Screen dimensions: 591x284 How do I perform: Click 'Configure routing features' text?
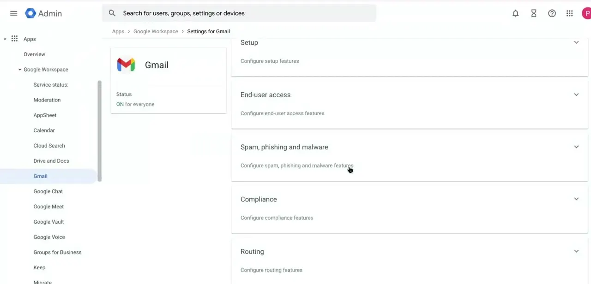(x=271, y=270)
